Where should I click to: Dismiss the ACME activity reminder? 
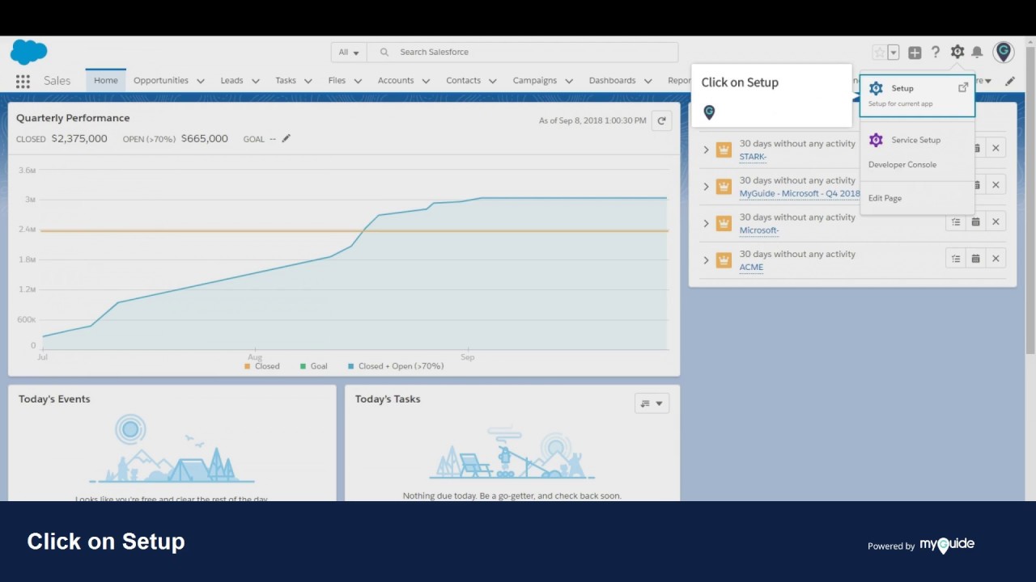pyautogui.click(x=996, y=259)
